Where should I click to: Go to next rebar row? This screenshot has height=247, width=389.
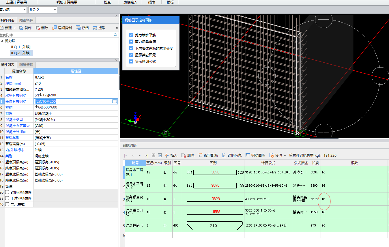pyautogui.click(x=139, y=155)
